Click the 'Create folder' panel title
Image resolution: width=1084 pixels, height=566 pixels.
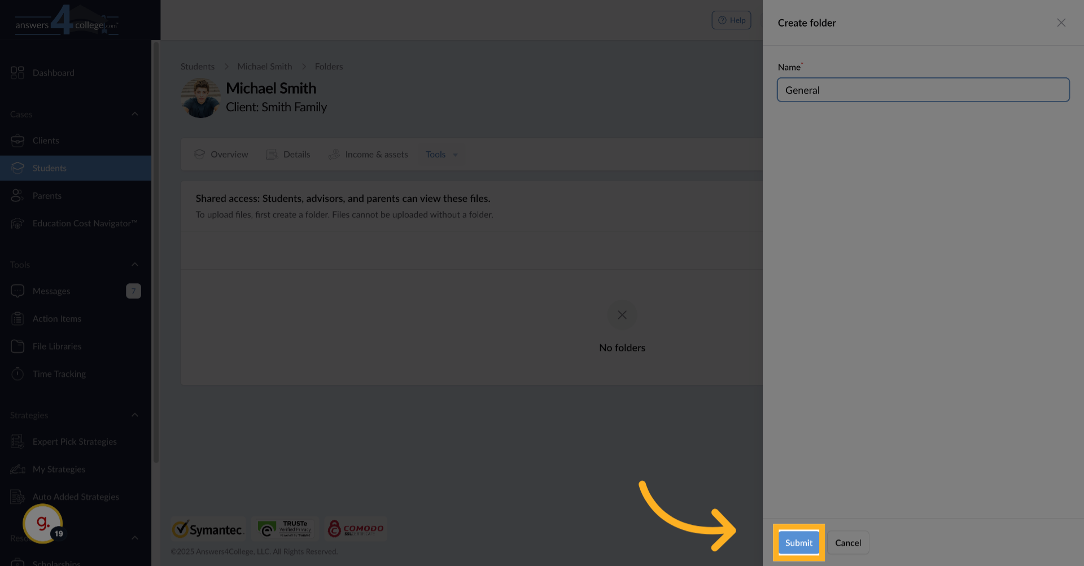coord(807,23)
